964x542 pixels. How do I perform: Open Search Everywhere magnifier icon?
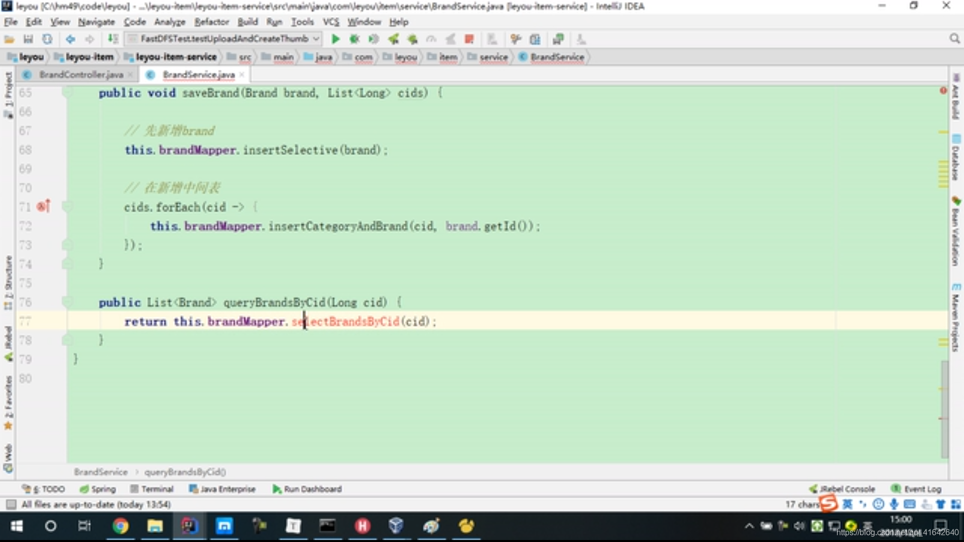point(954,39)
